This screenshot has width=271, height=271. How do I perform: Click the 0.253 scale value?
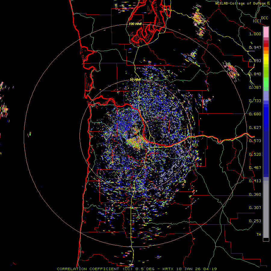[x=255, y=221]
